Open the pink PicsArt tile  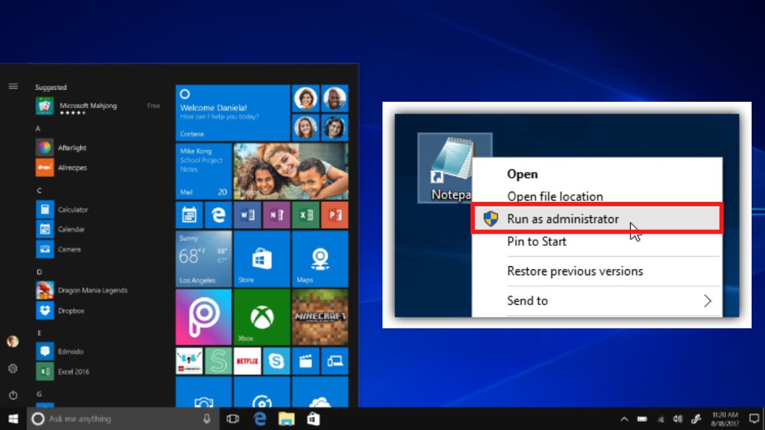pos(203,317)
